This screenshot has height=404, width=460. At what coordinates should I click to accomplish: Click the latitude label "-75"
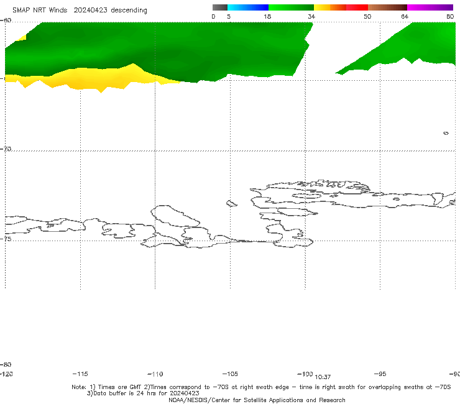[6, 239]
